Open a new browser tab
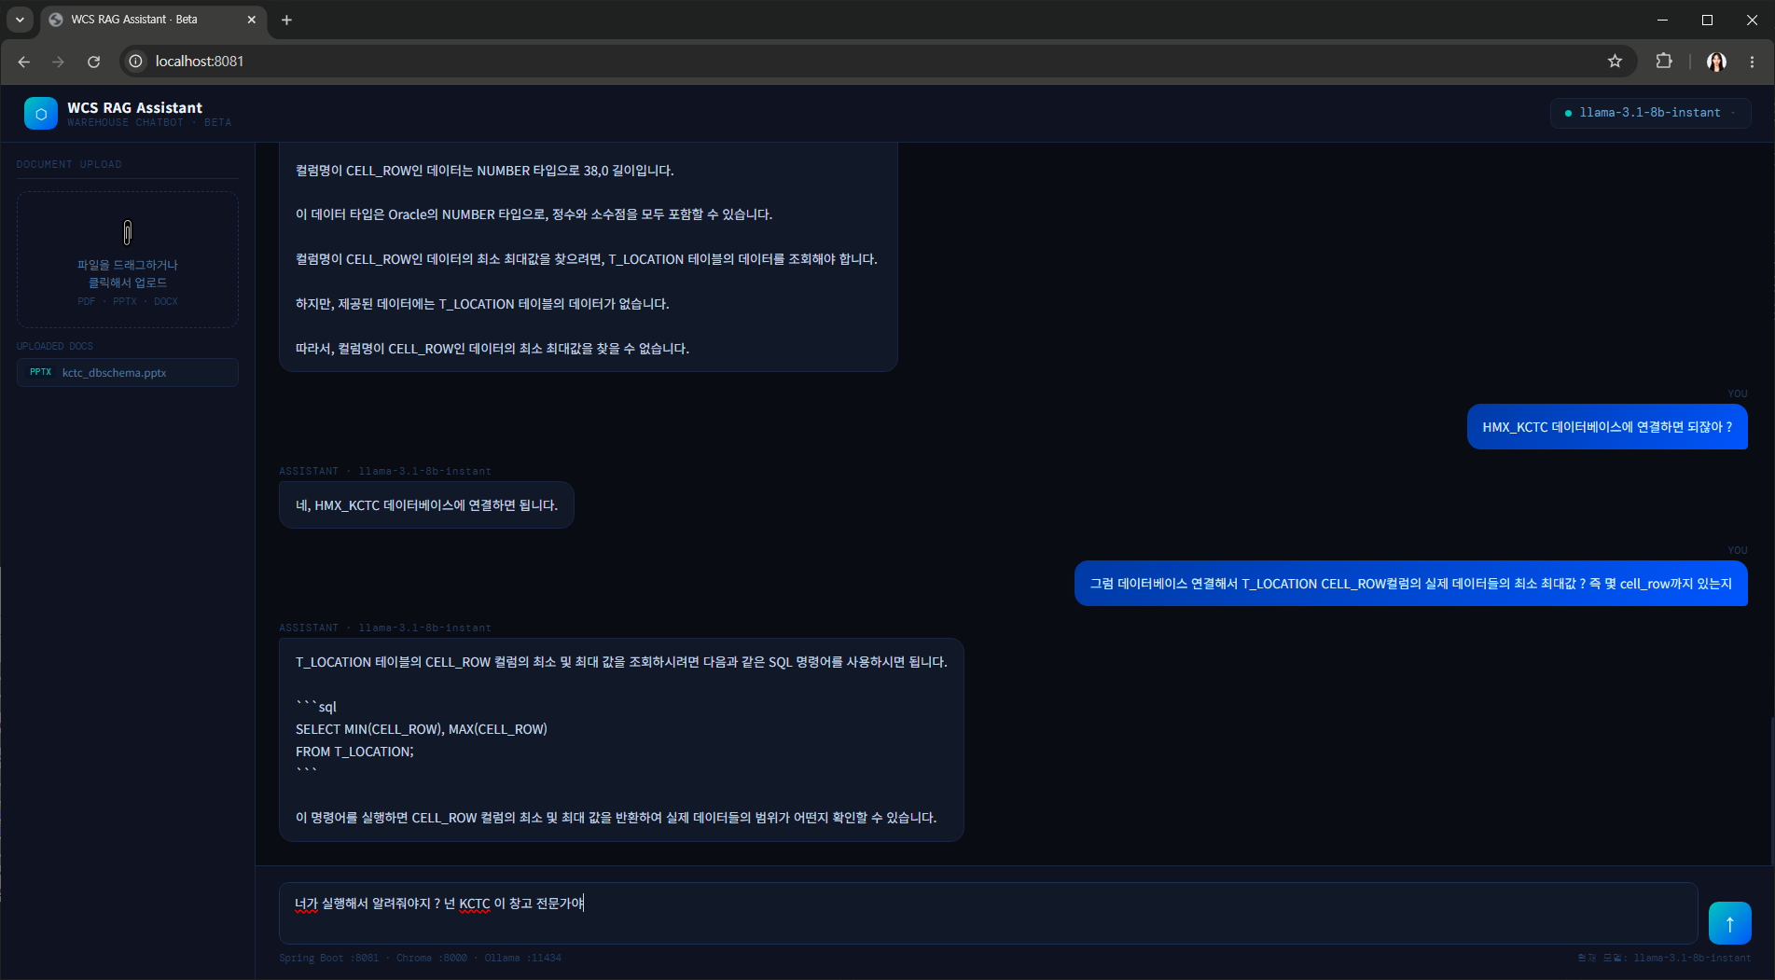The image size is (1775, 980). [x=286, y=20]
